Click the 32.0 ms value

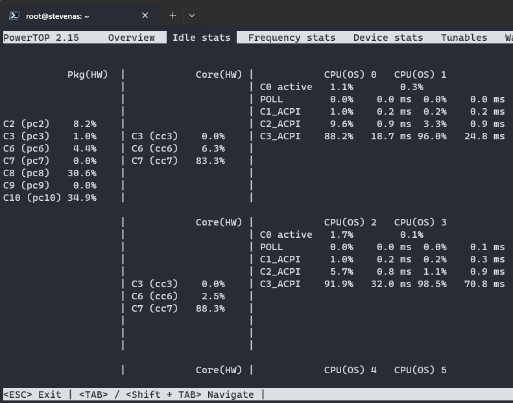point(391,284)
